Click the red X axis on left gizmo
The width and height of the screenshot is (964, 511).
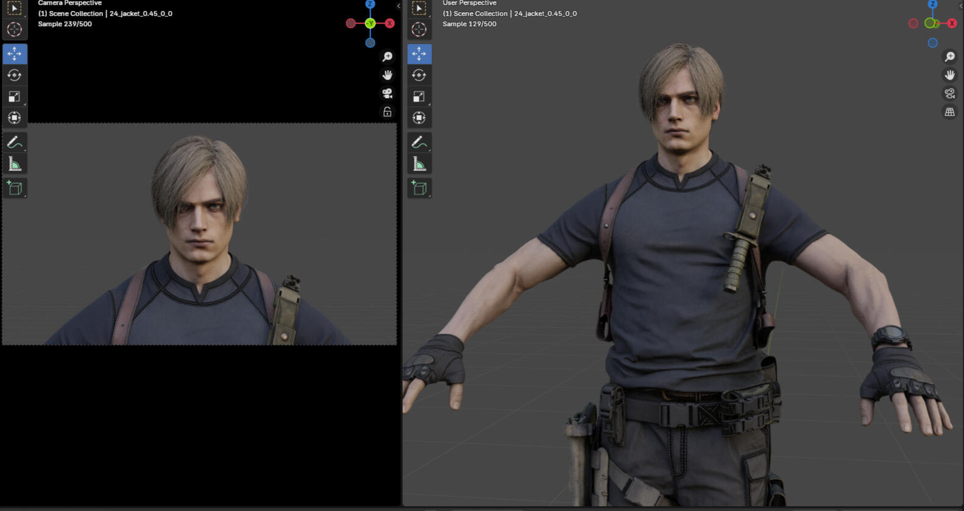pos(389,23)
